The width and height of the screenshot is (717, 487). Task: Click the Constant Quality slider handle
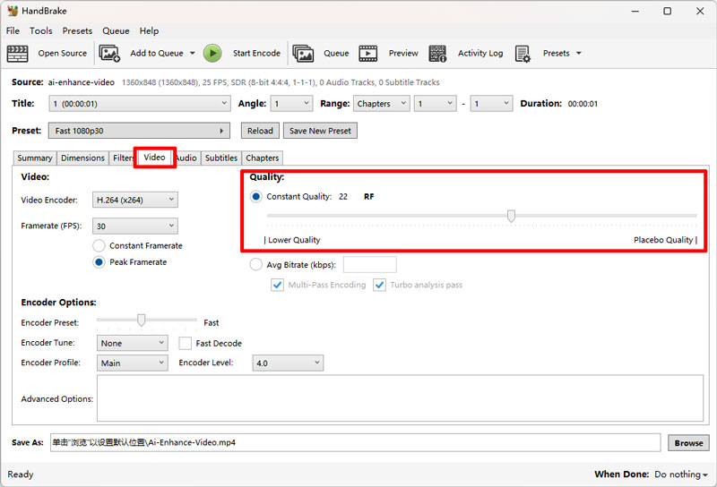click(x=511, y=216)
